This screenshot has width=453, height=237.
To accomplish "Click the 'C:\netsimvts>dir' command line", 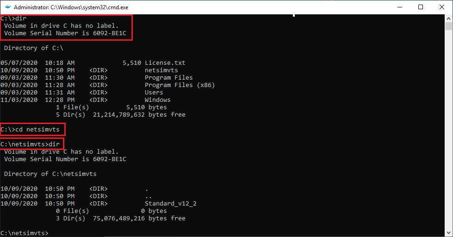I will (30, 144).
